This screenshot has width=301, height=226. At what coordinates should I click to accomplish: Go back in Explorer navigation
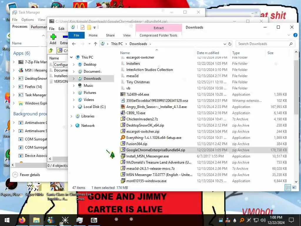[74, 44]
